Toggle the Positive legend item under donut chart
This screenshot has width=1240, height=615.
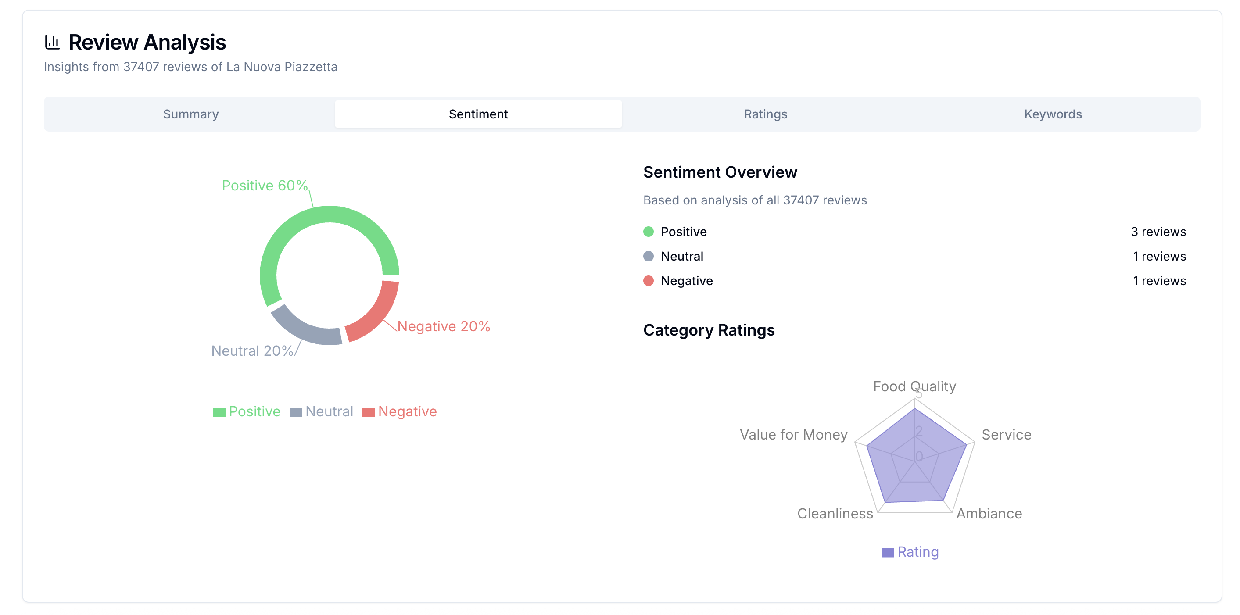tap(254, 411)
